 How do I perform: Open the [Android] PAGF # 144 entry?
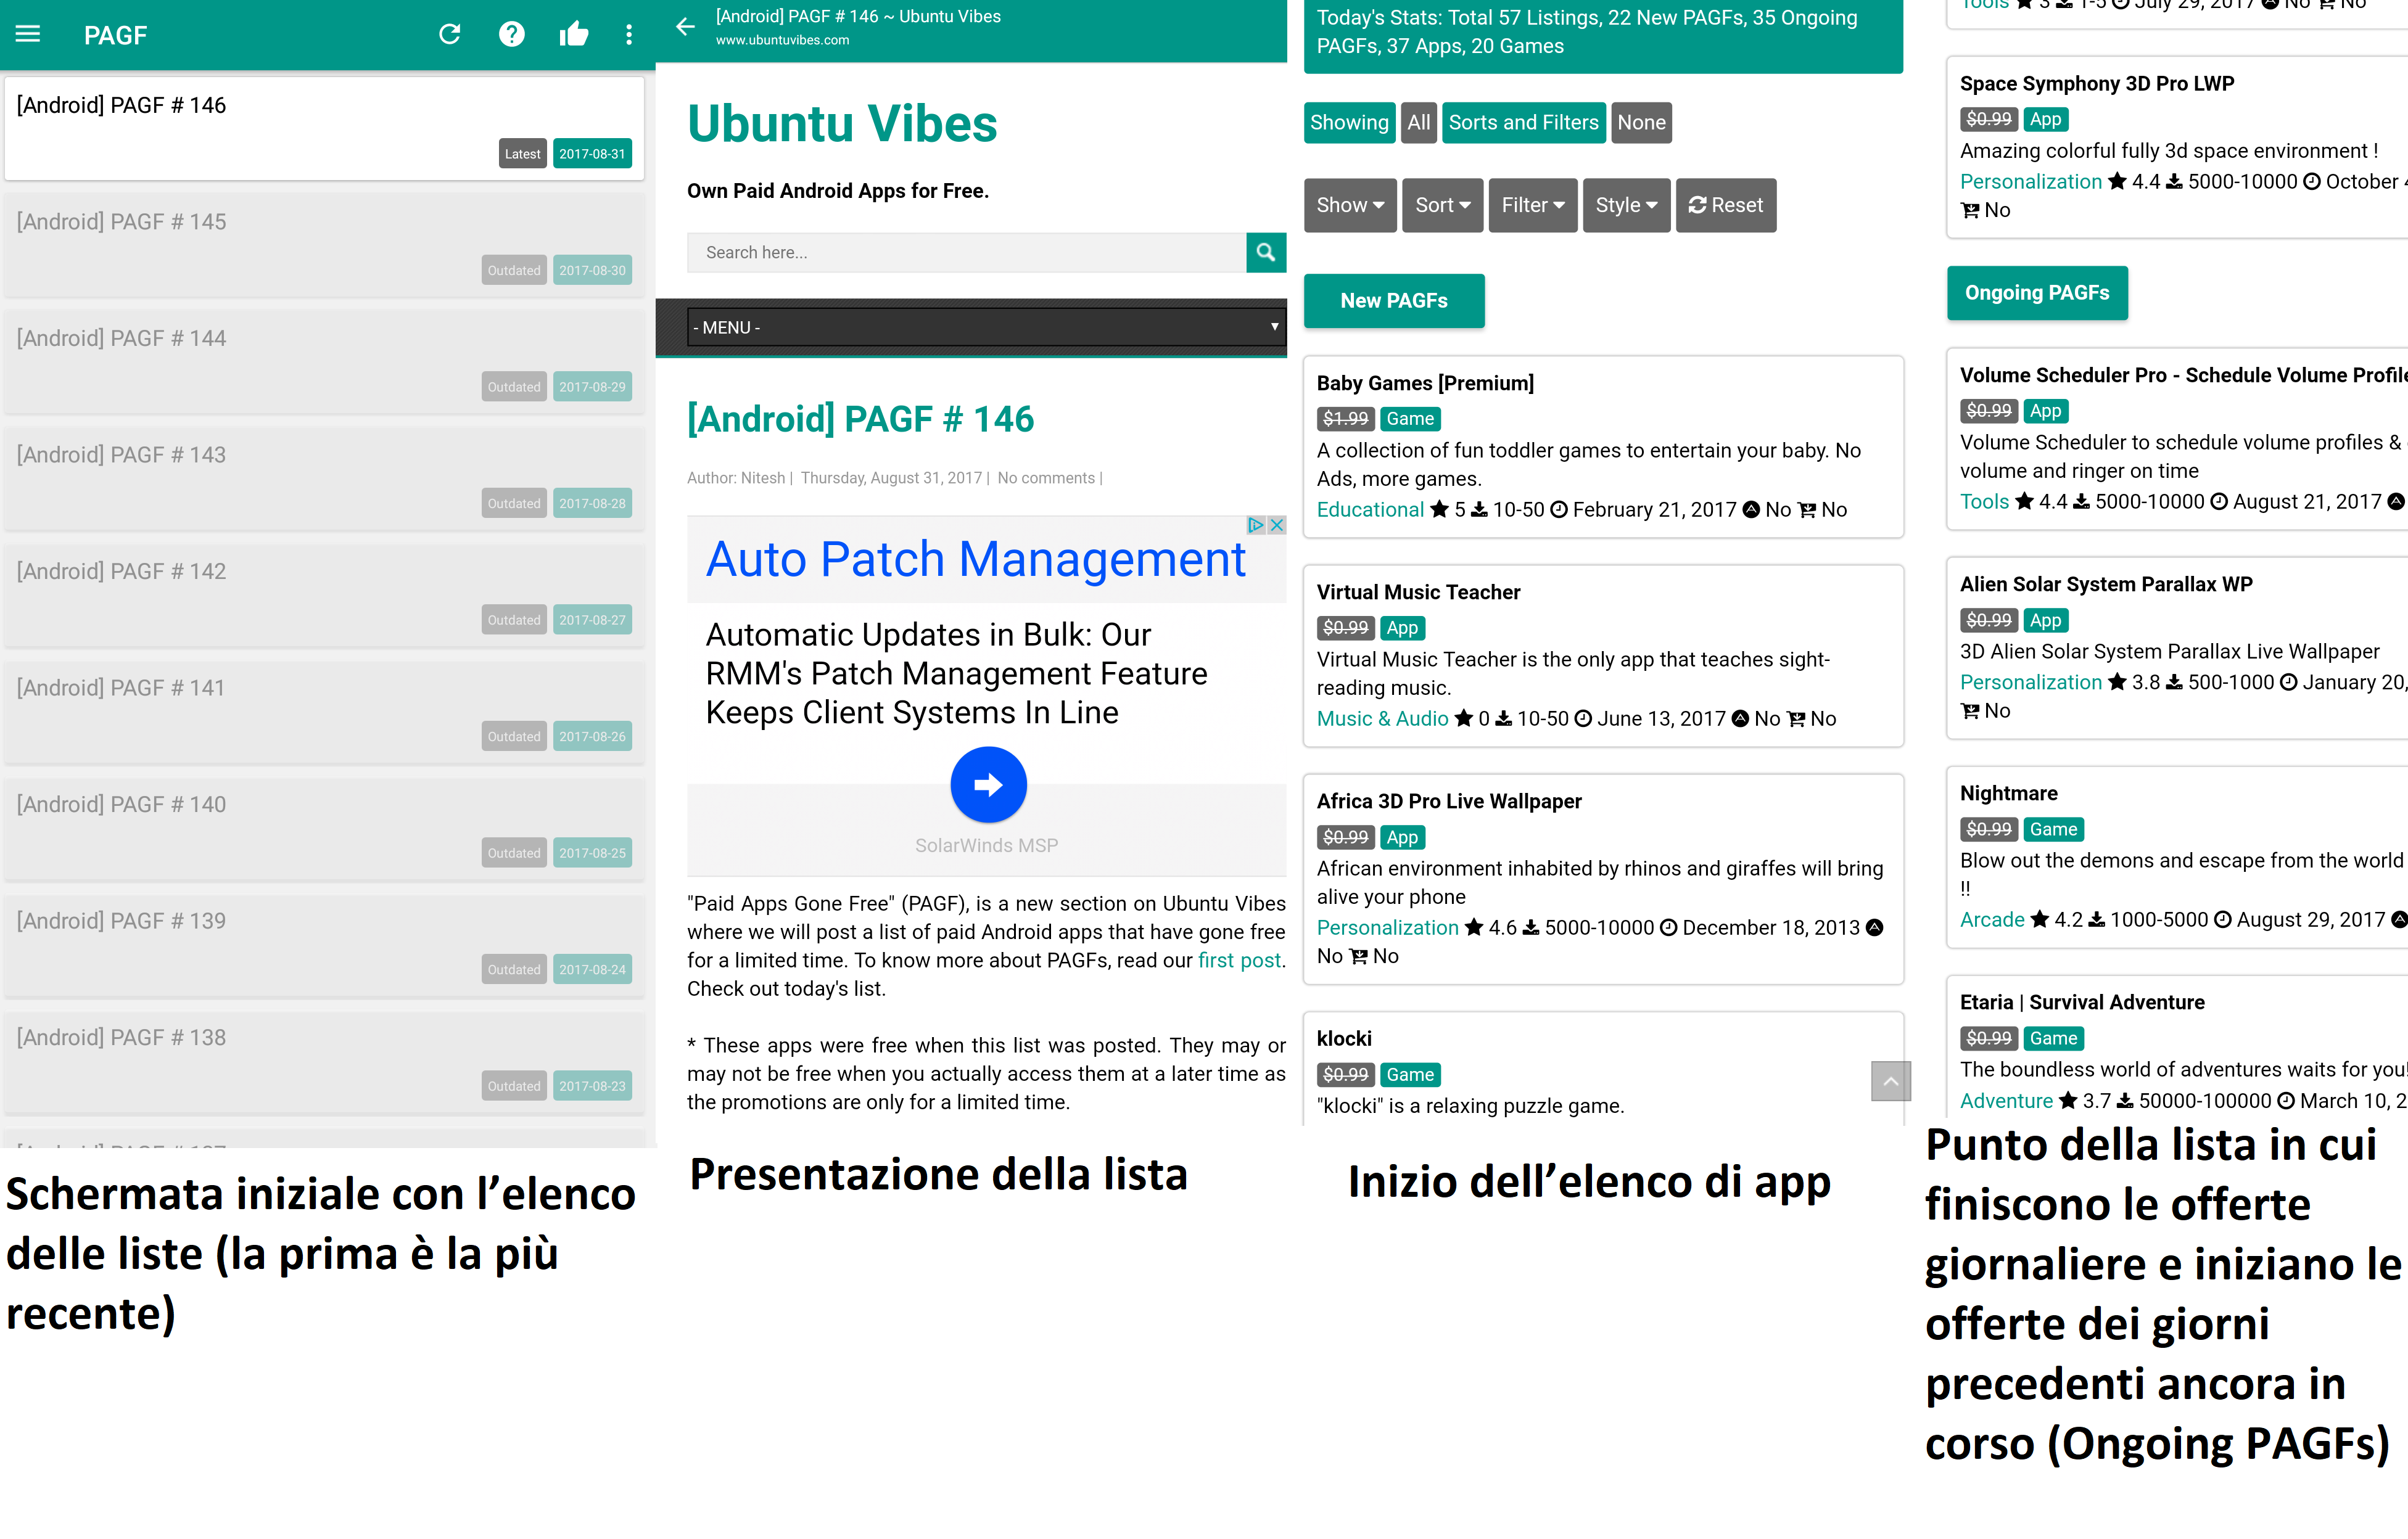pyautogui.click(x=324, y=362)
